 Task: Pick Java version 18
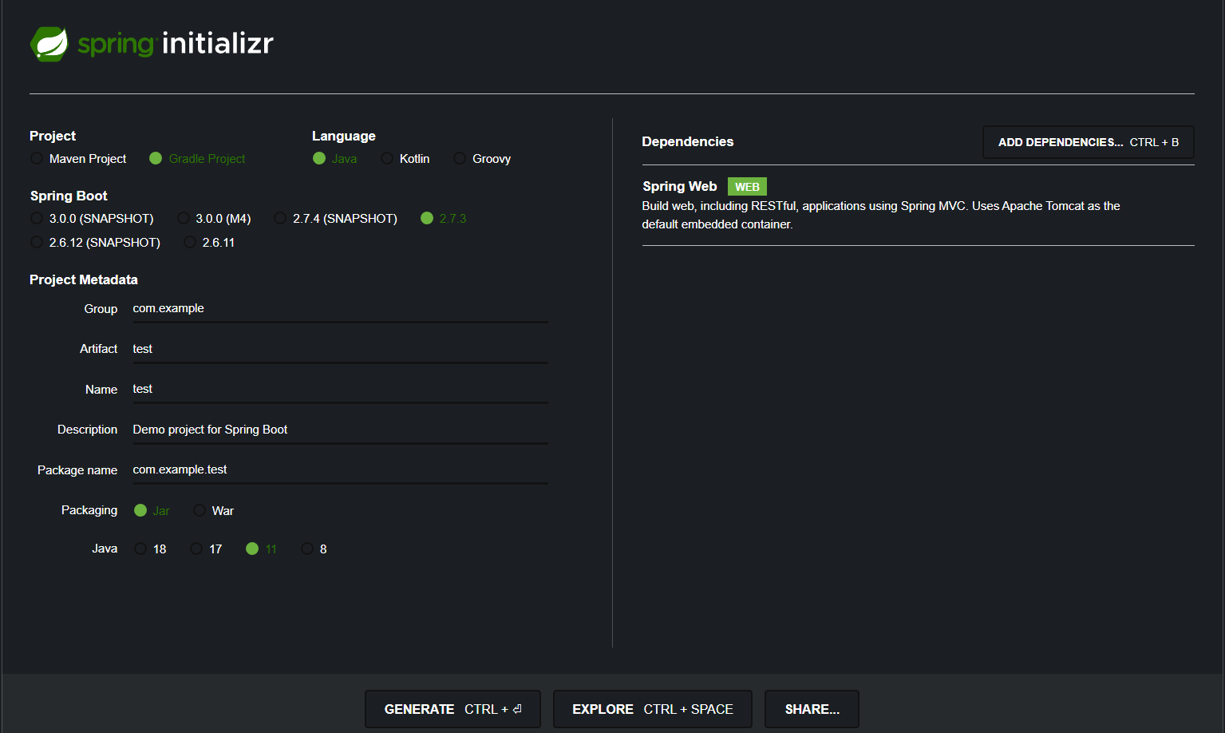(x=140, y=549)
